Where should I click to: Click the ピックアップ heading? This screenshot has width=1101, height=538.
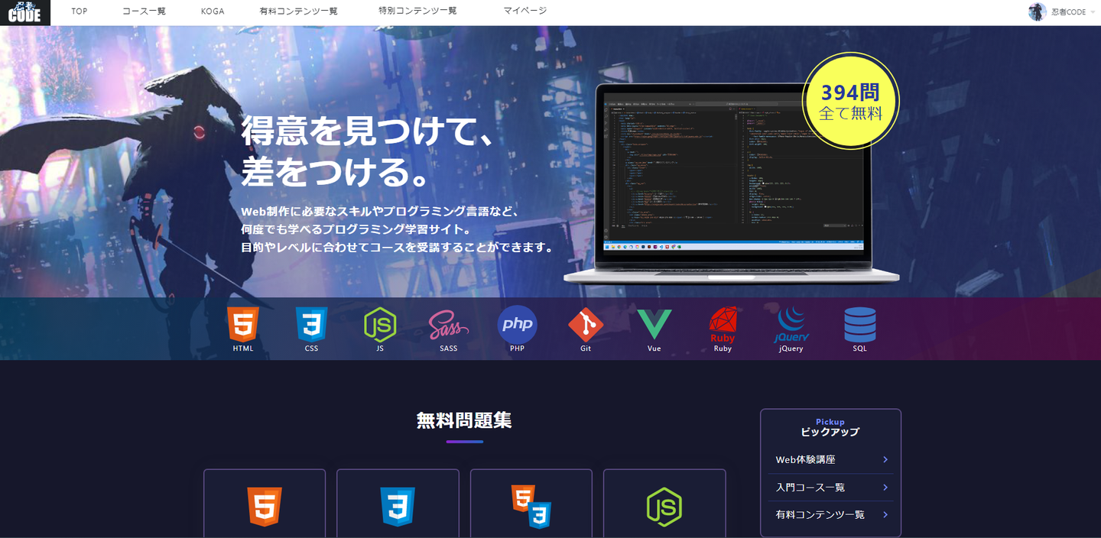[x=830, y=433]
